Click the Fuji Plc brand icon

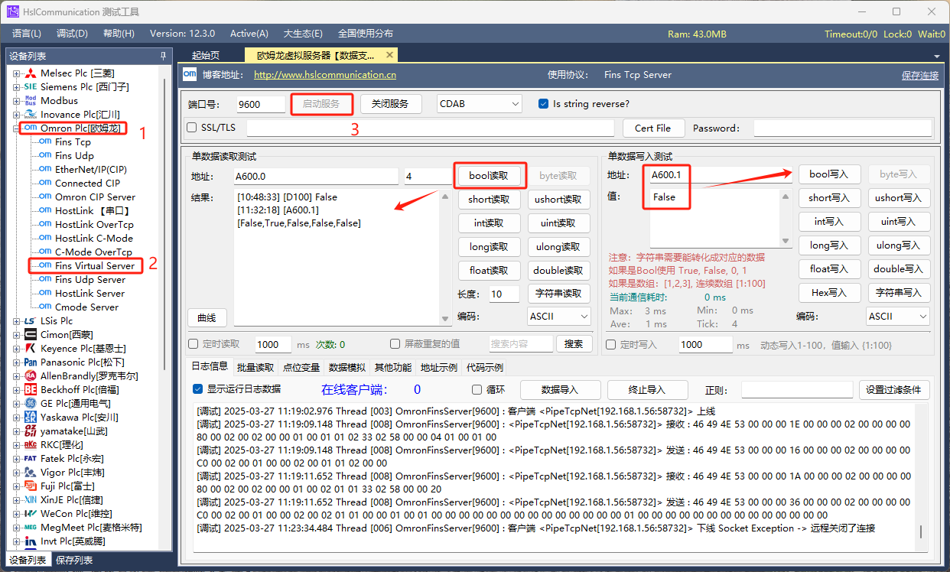pyautogui.click(x=31, y=486)
